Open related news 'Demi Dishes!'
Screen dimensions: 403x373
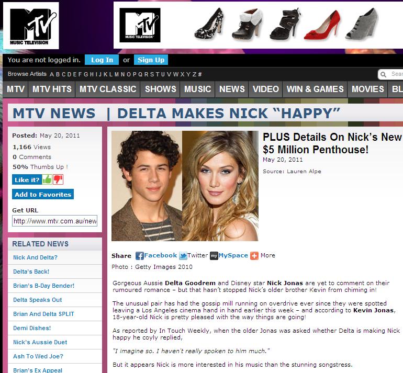click(32, 328)
